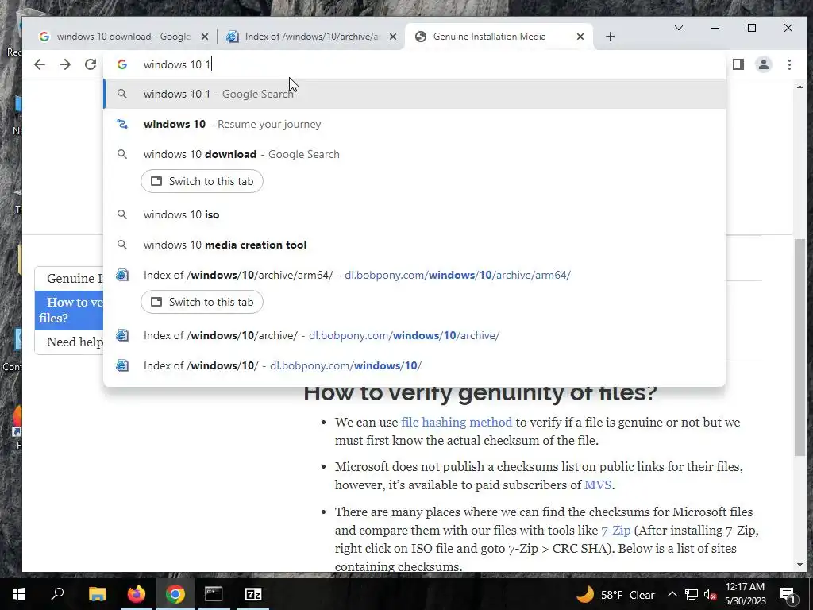Open the notification center icon

(x=787, y=594)
